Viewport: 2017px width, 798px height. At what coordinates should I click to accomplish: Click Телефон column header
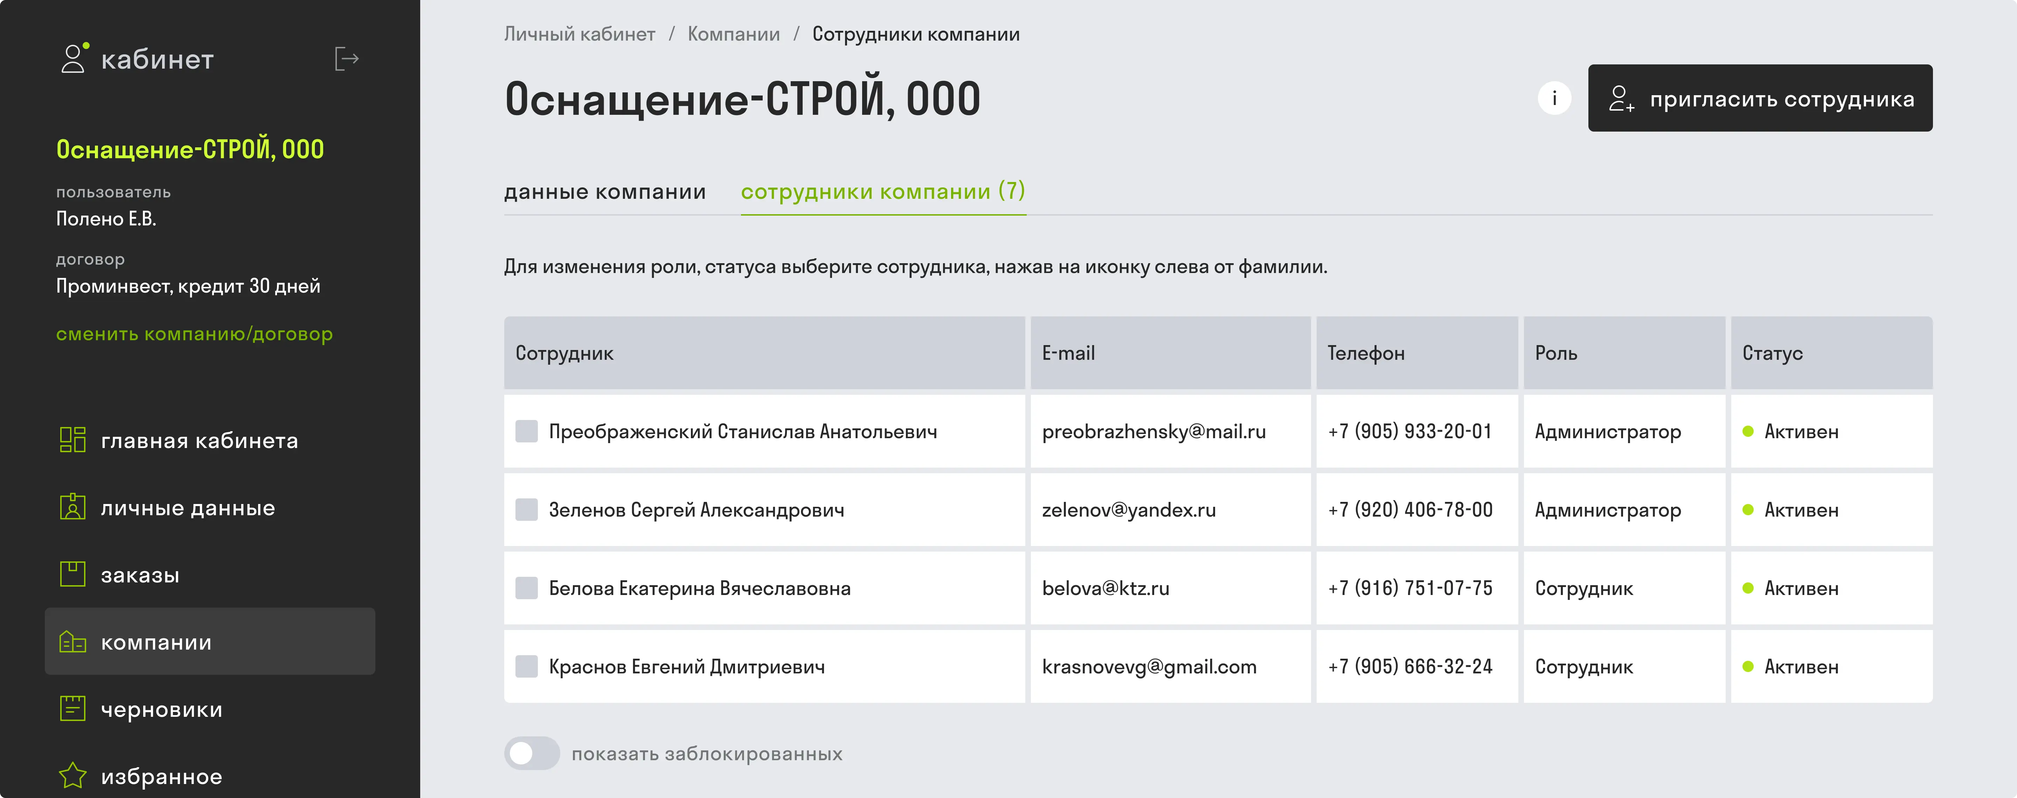[1416, 353]
